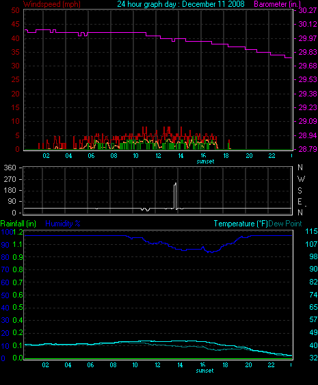
Task: Select the temperature axis value 65
Action: [313, 307]
